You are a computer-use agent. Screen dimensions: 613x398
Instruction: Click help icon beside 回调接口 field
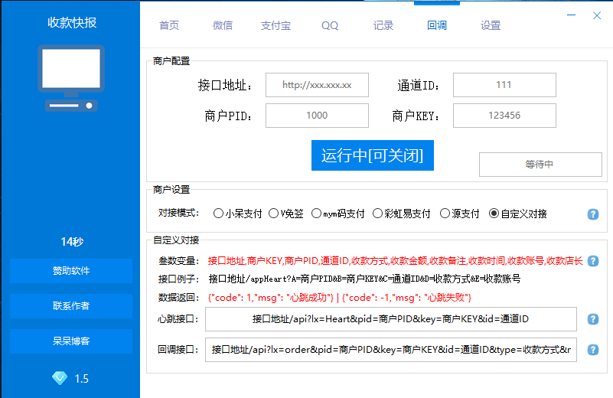592,350
